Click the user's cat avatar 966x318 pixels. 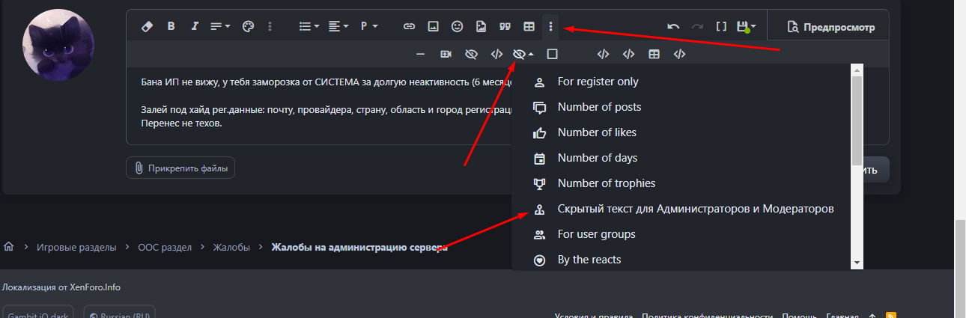tap(59, 45)
